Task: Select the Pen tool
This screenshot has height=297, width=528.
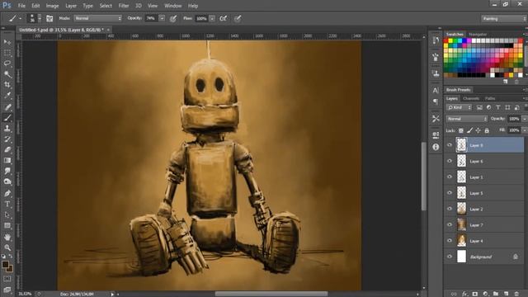Action: tap(7, 193)
